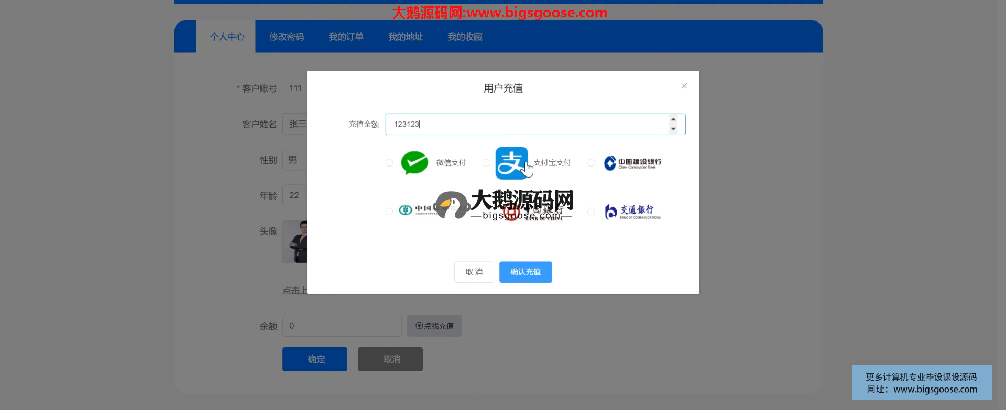Click the 点我充值 recharge button
The width and height of the screenshot is (1006, 410).
(434, 326)
